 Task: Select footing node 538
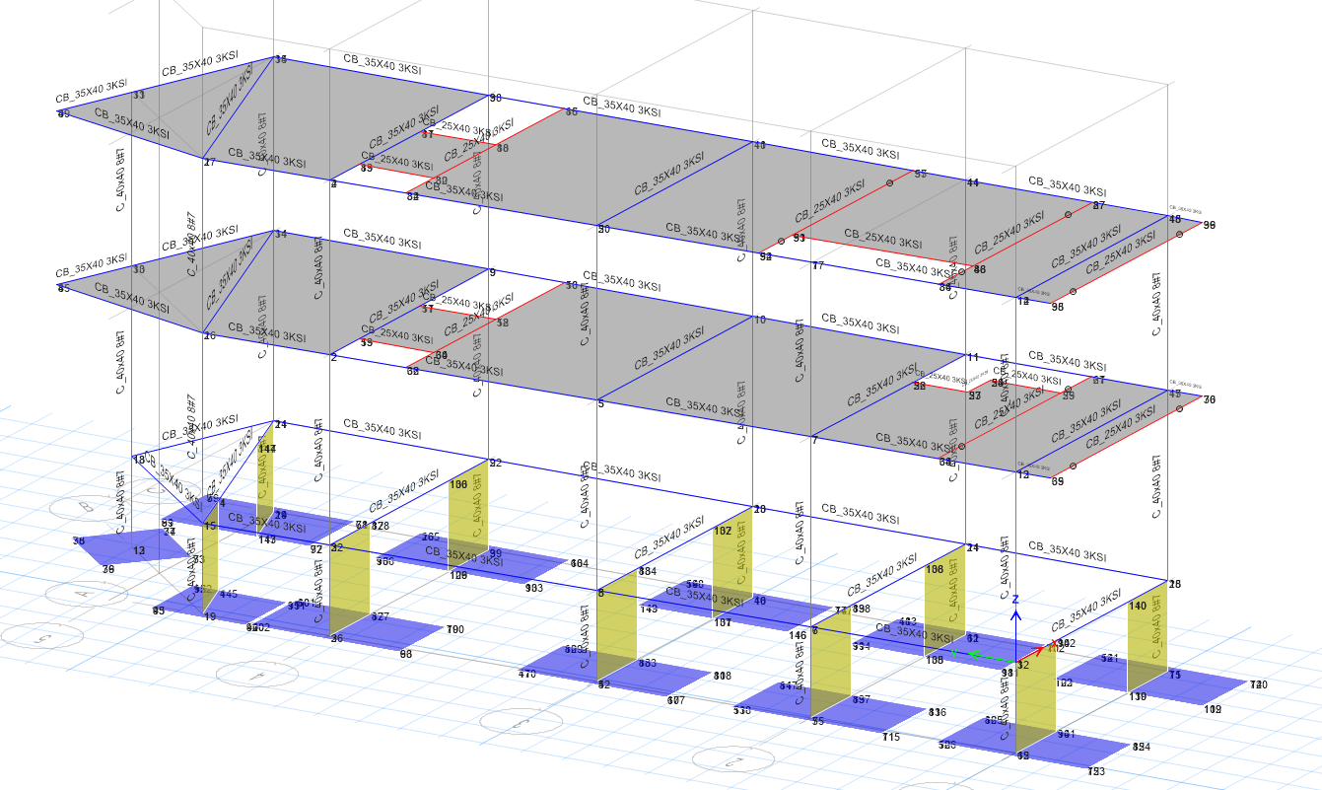coord(742,710)
